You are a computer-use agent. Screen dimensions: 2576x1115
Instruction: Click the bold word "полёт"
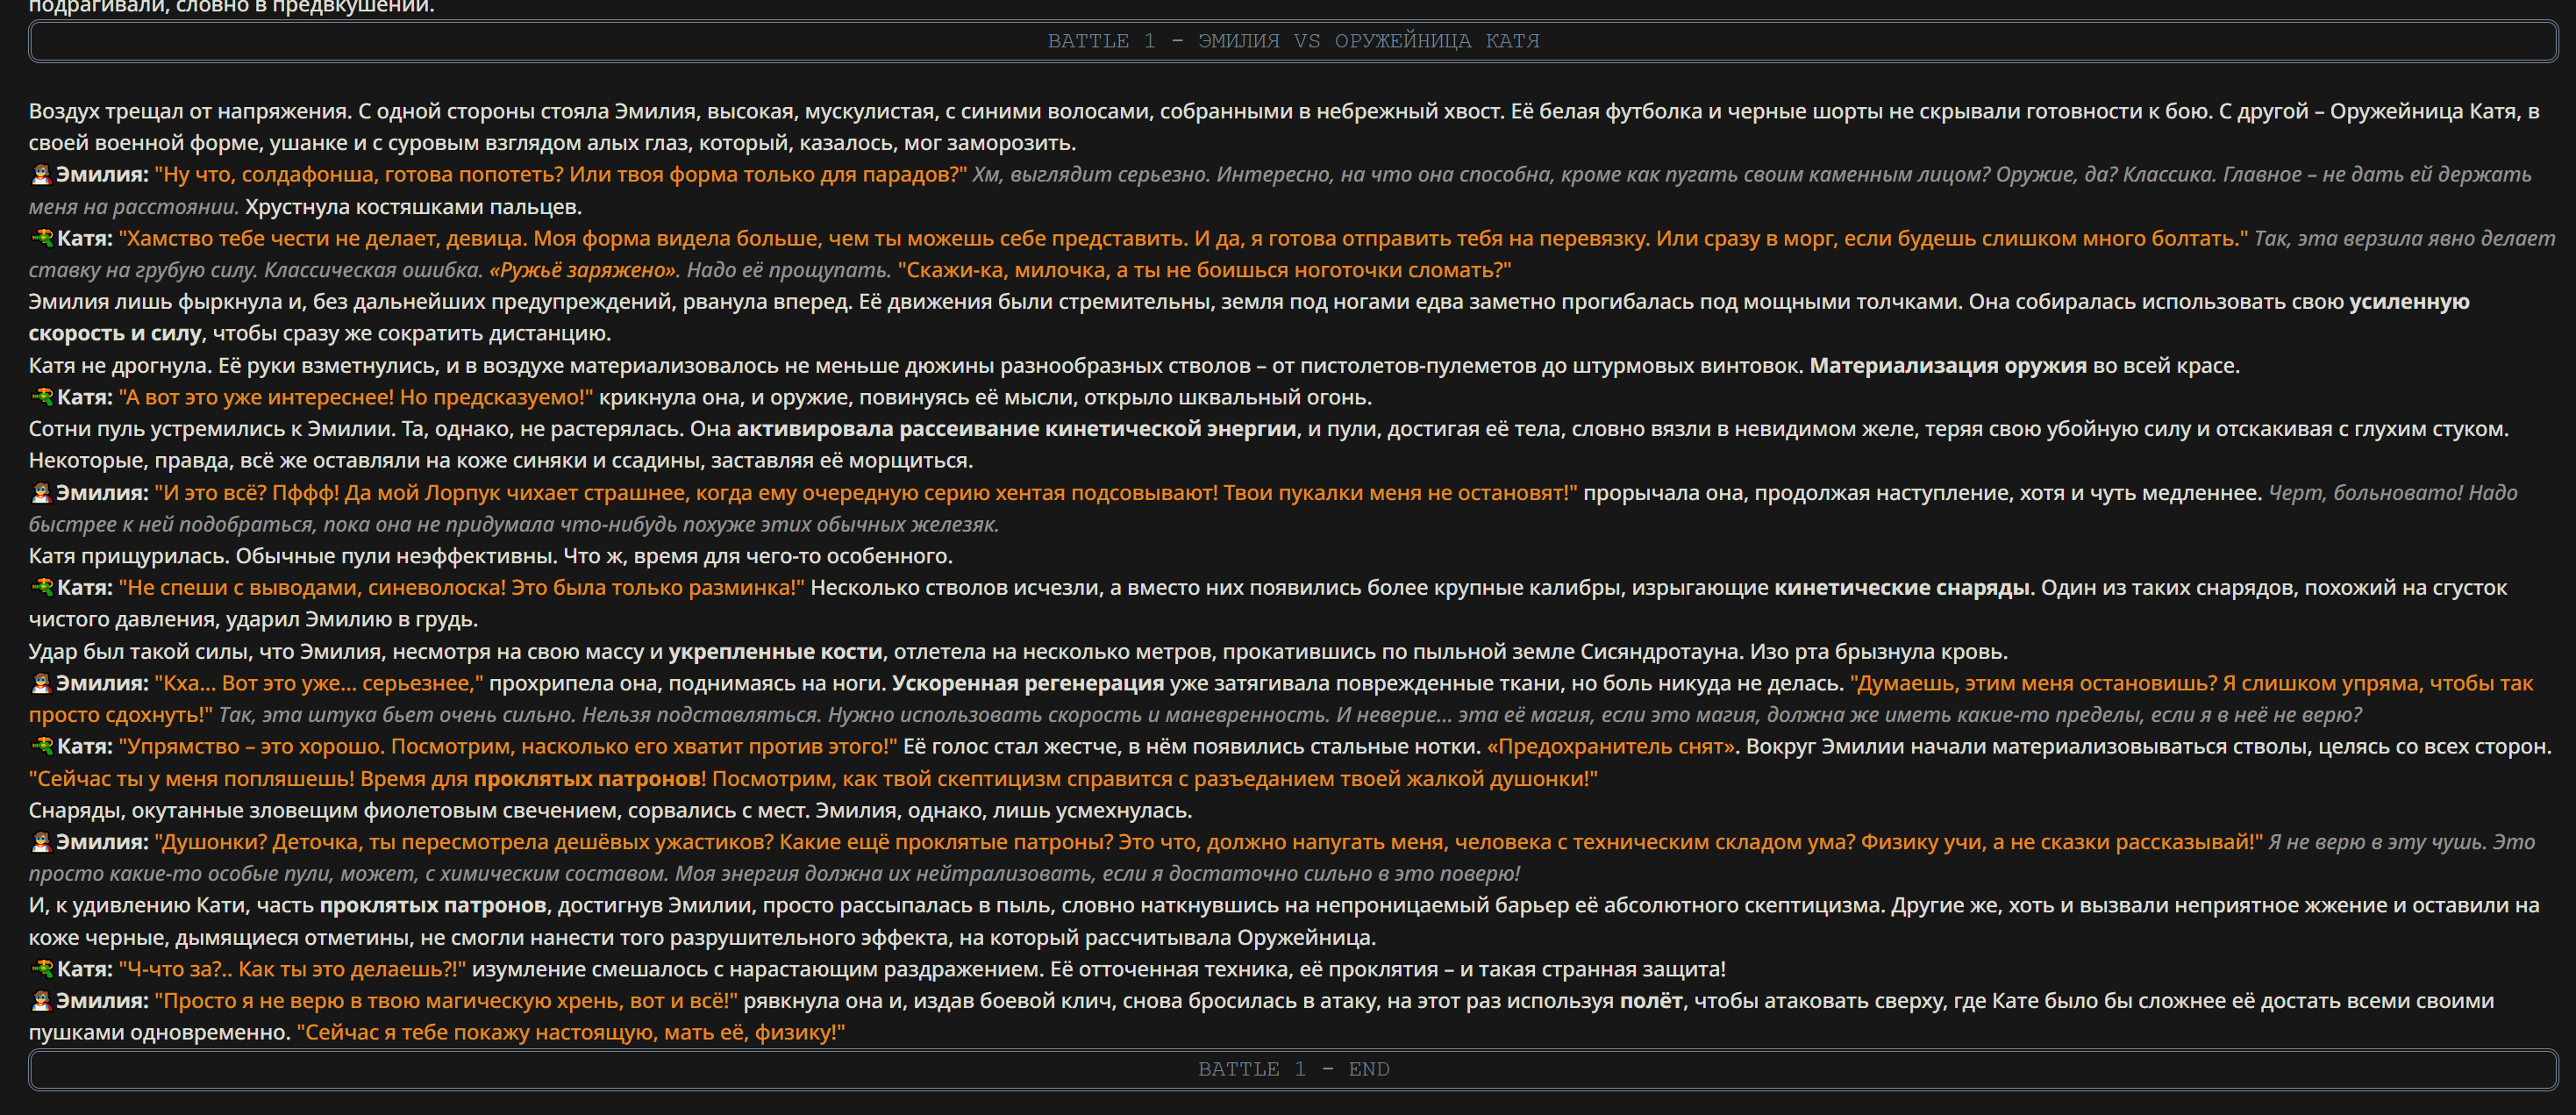[1650, 1001]
